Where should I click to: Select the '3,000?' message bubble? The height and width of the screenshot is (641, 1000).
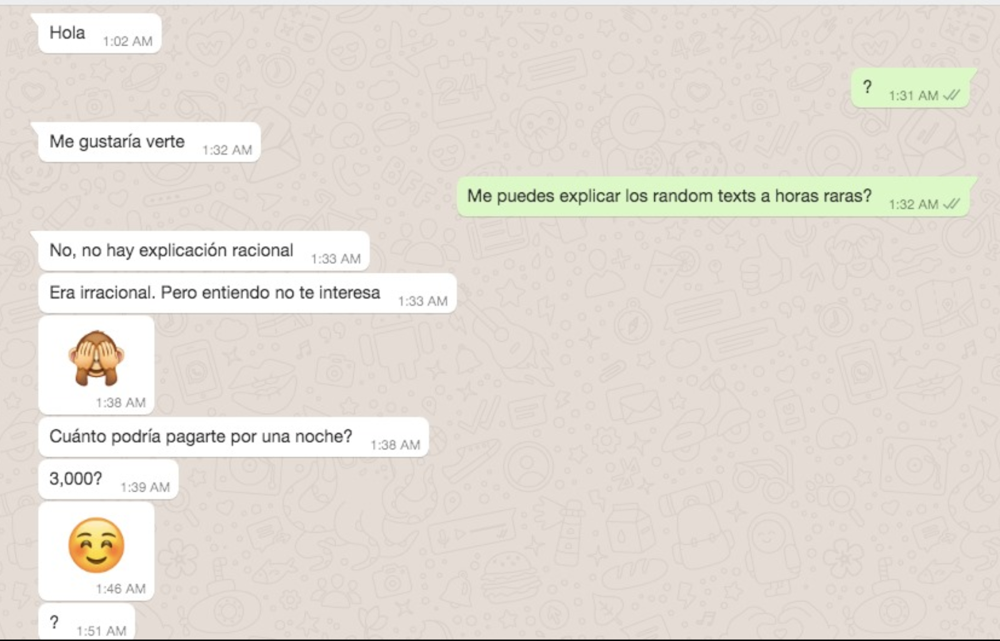click(109, 479)
